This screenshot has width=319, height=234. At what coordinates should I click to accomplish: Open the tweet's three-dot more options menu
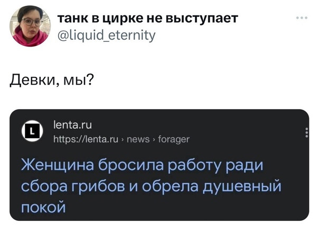[x=302, y=18]
